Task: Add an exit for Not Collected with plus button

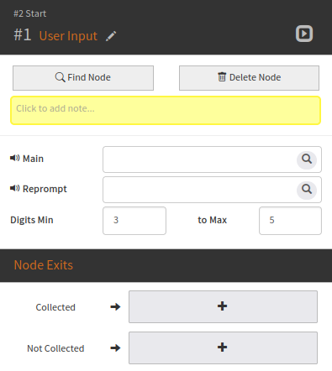Action: coord(223,347)
